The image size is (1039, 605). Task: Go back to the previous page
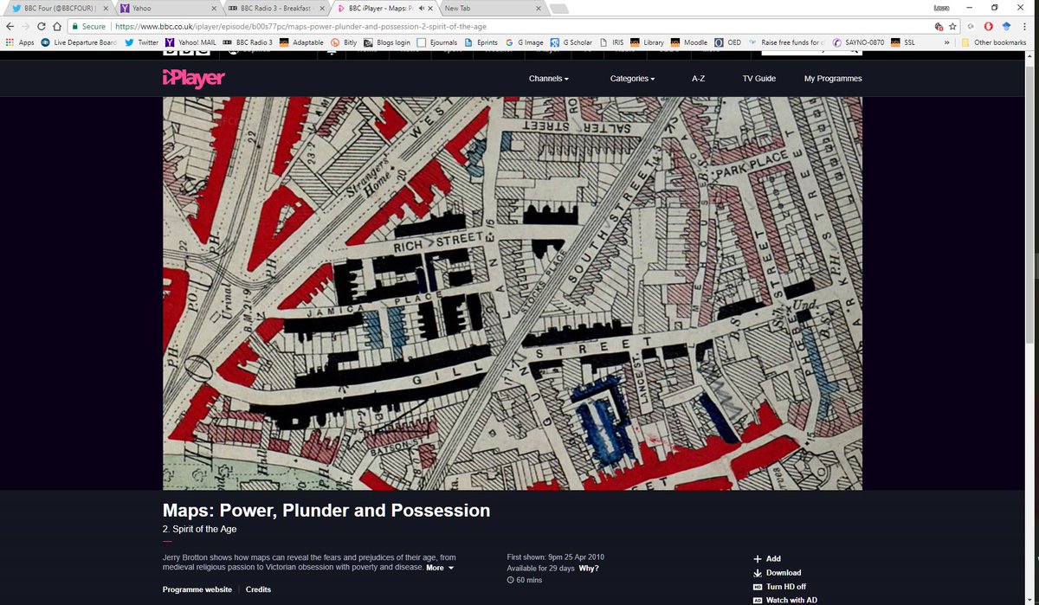coord(10,27)
